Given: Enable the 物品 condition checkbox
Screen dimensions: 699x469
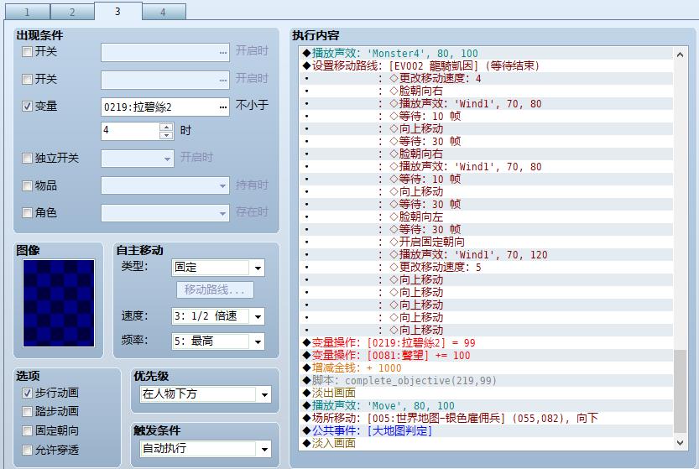Looking at the screenshot, I should pos(27,186).
